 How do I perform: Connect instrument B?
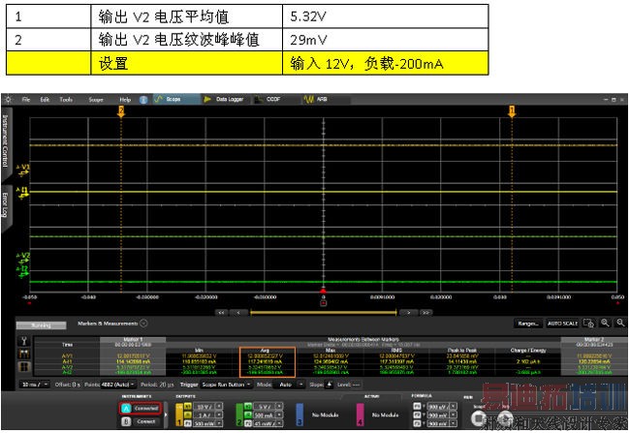click(141, 421)
